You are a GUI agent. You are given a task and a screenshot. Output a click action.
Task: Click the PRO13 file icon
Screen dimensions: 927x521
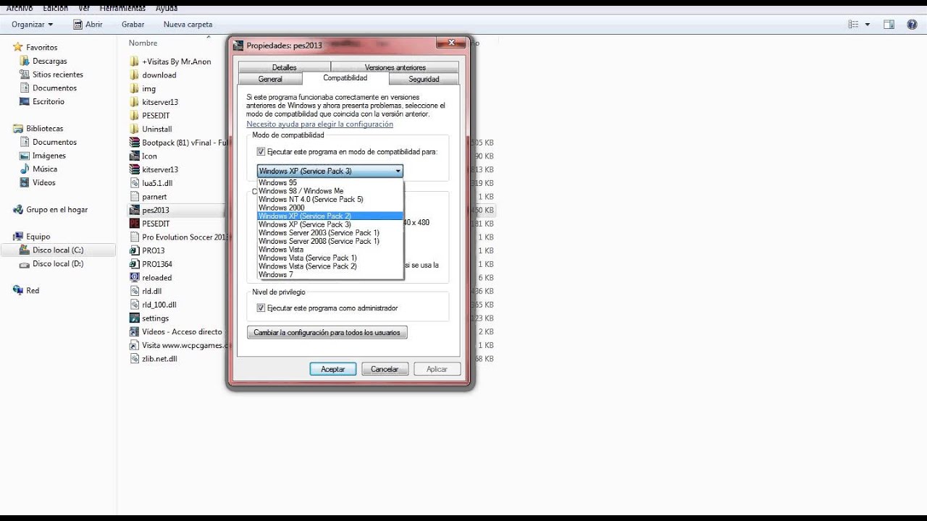click(x=135, y=250)
